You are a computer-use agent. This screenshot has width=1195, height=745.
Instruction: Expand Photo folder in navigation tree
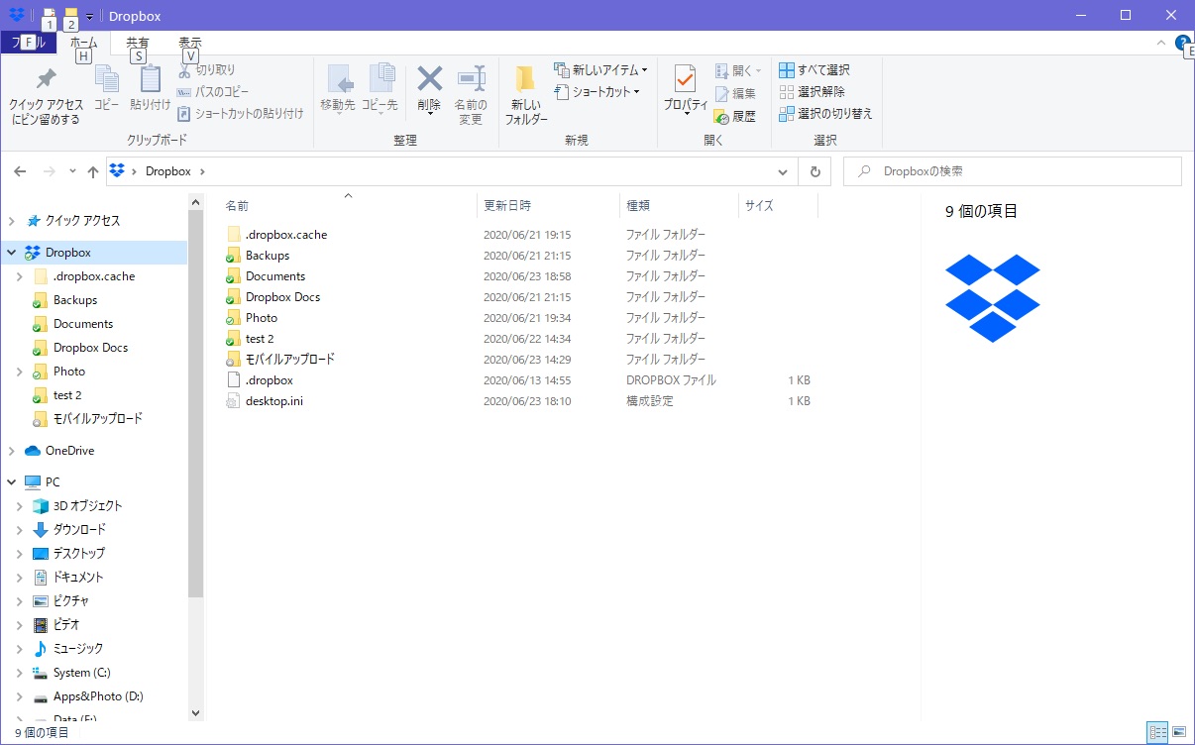(x=20, y=372)
